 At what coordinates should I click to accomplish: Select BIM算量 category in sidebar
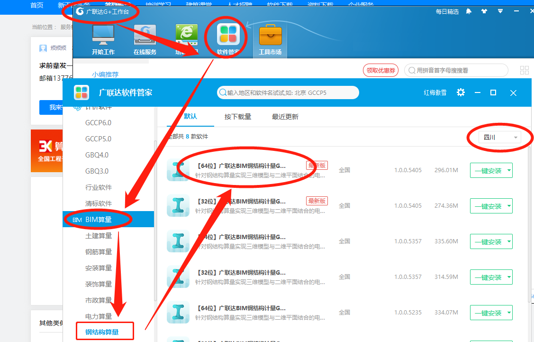(x=109, y=219)
